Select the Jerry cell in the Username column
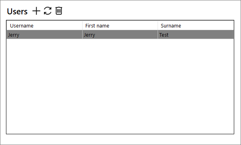 (x=44, y=35)
